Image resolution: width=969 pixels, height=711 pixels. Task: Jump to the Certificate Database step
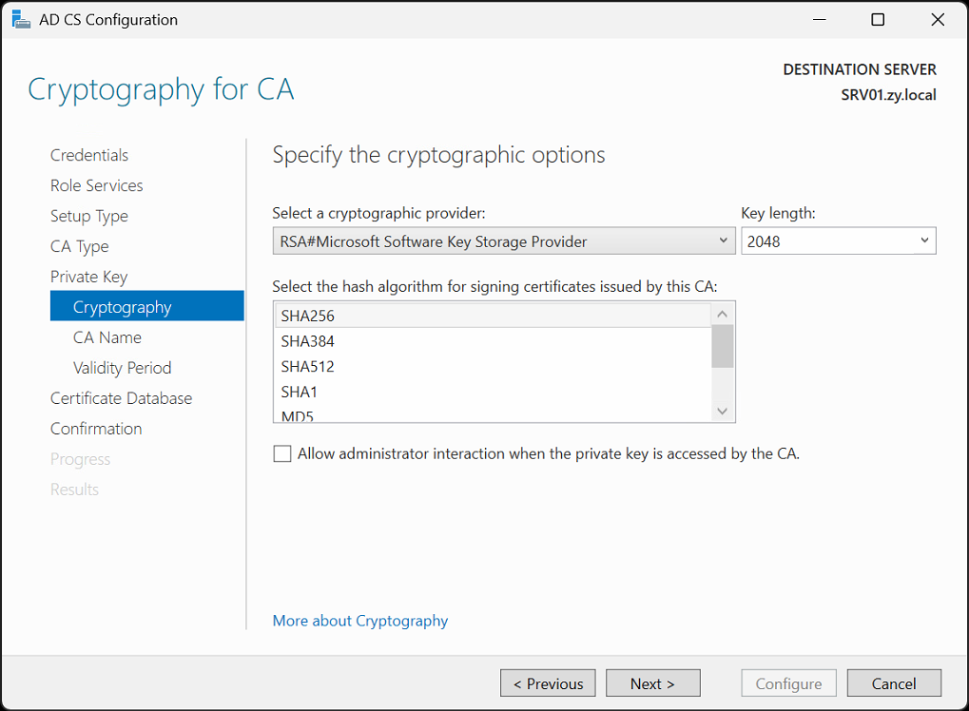(x=121, y=398)
